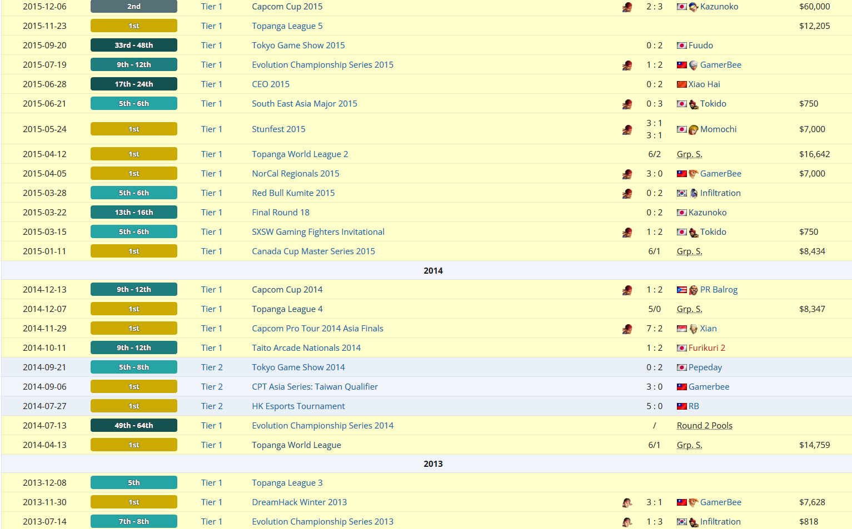Go to Tokyo Game Show 2015 page
Image resolution: width=852 pixels, height=529 pixels.
click(298, 46)
